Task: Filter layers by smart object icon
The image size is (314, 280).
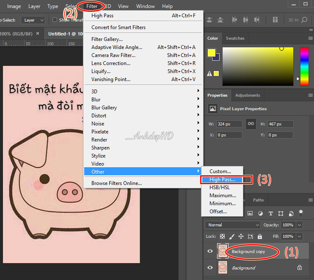Action: click(x=291, y=213)
